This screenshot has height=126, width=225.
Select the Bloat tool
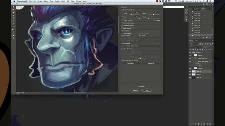(x=13, y=21)
